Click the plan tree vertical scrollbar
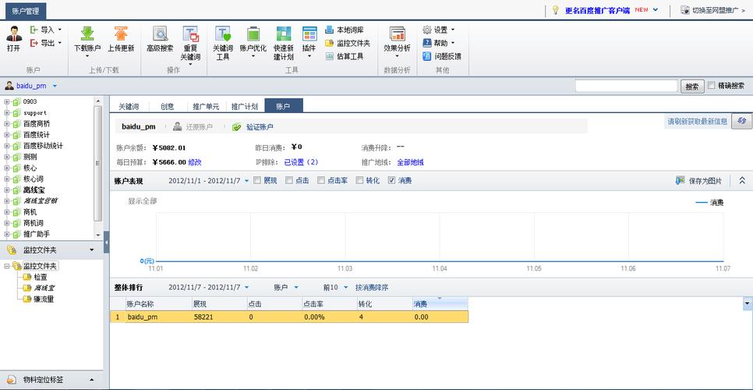Image resolution: width=753 pixels, height=390 pixels. (98, 163)
